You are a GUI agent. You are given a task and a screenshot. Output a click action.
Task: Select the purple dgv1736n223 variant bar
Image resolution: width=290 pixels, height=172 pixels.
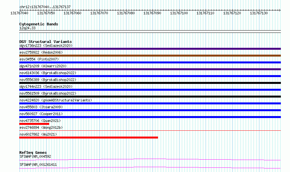point(150,49)
